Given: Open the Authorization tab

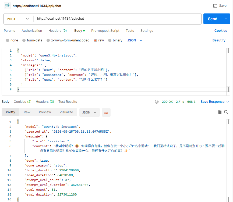Looking at the screenshot, I should click(32, 31).
